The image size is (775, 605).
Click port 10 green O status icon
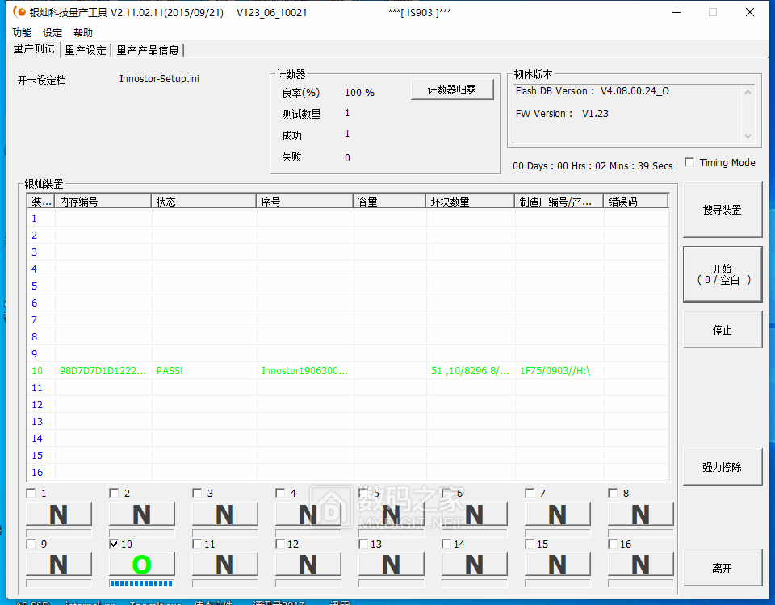pyautogui.click(x=141, y=565)
